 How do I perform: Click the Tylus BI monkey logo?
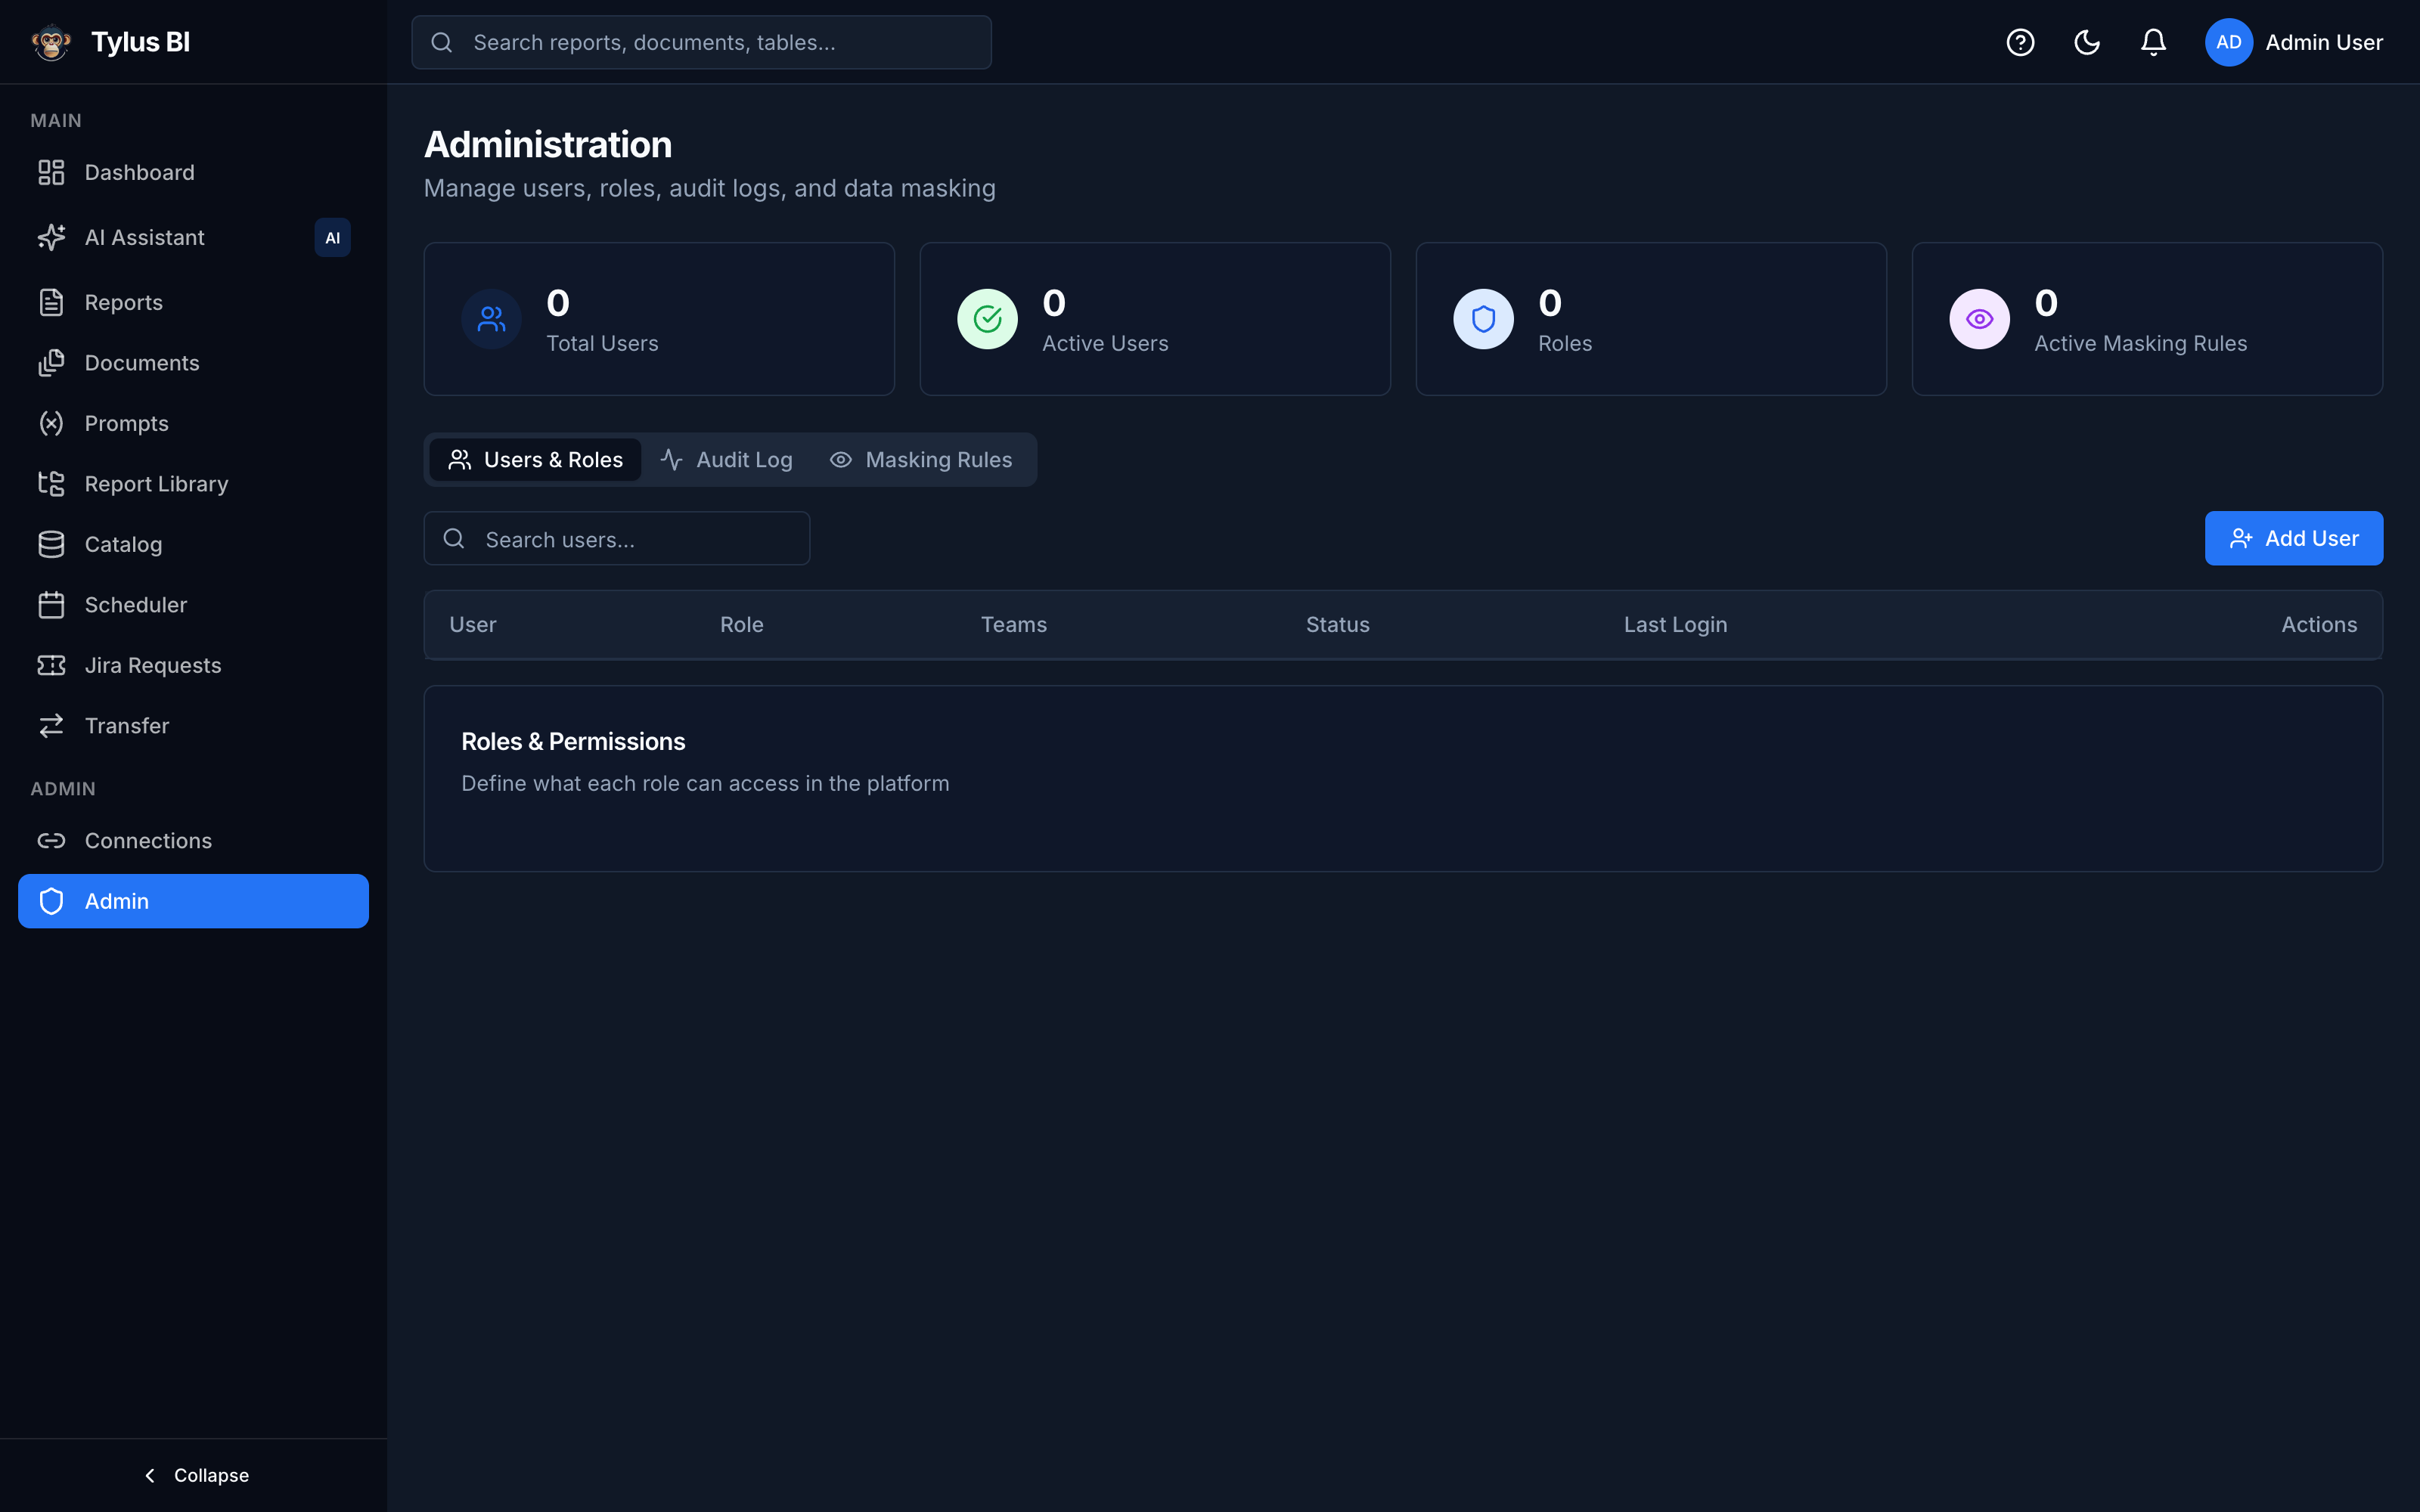click(51, 42)
